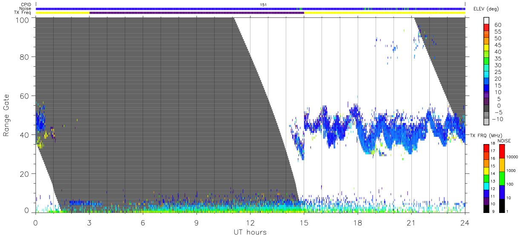The width and height of the screenshot is (523, 241).
Task: Click the '20' tick on Range Gate axis
Action: 24,174
